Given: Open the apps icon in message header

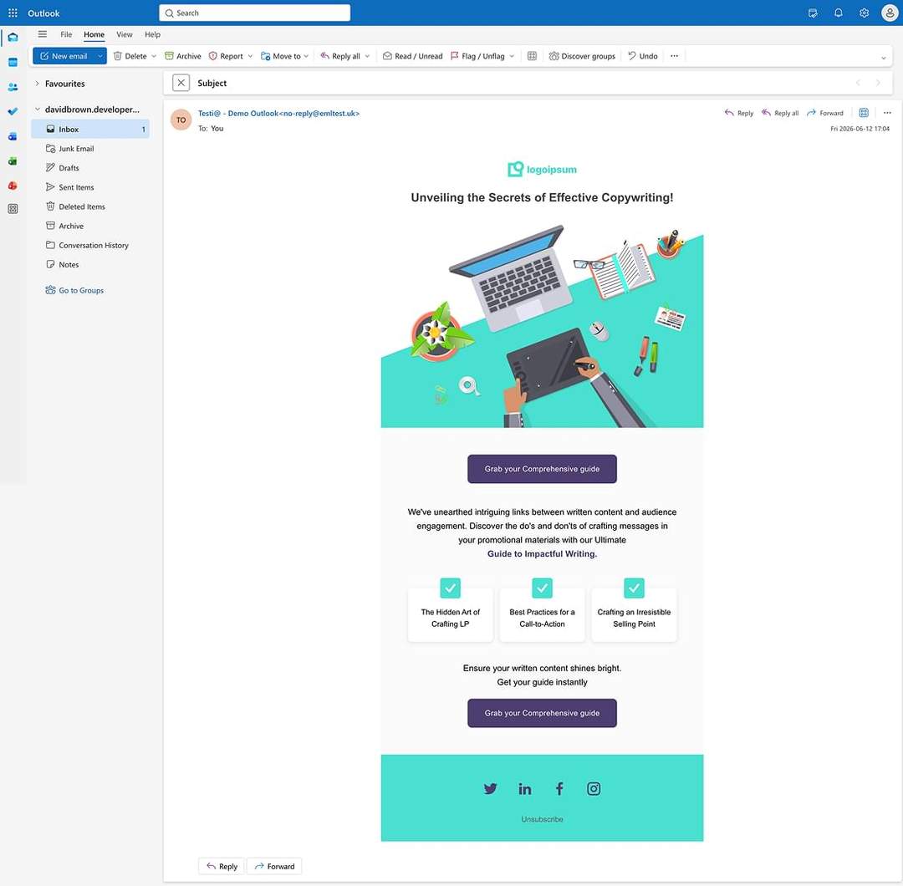Looking at the screenshot, I should click(864, 113).
